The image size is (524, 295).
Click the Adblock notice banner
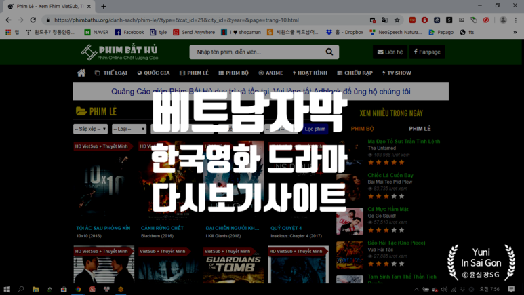click(261, 92)
